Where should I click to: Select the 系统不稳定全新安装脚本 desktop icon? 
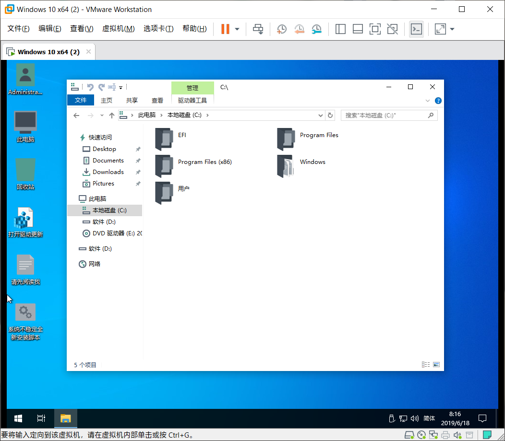click(25, 322)
